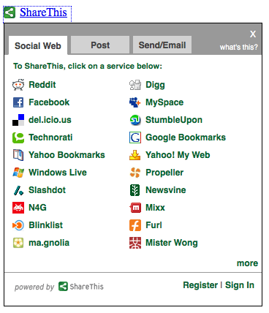Click the del.icio.us checkered icon
Image resolution: width=269 pixels, height=313 pixels.
(x=18, y=120)
